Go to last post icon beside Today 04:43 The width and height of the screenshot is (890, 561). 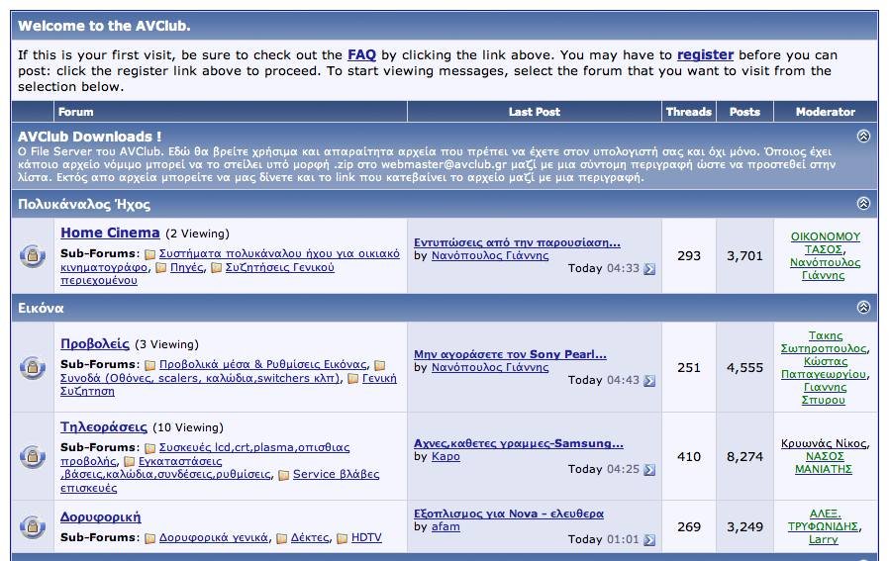(649, 381)
